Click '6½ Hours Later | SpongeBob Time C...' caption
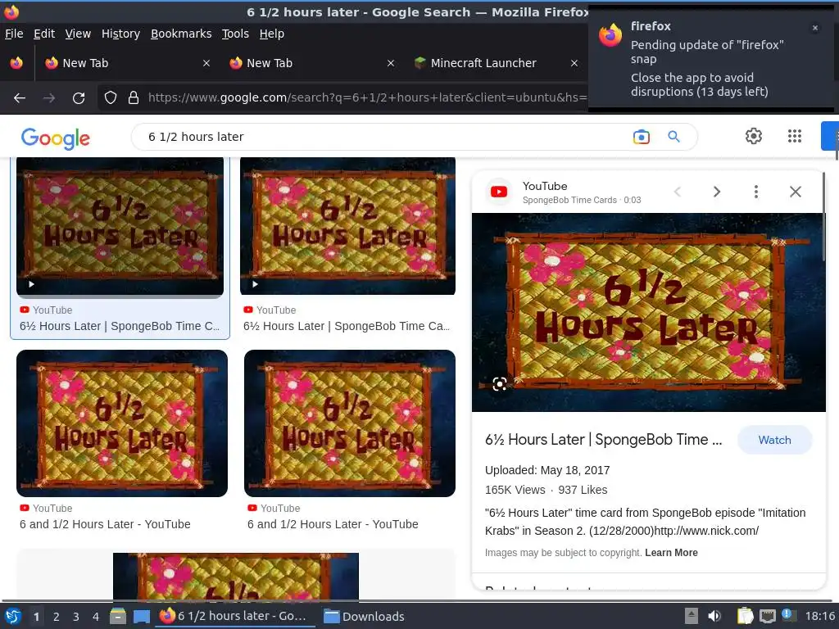 pos(120,326)
